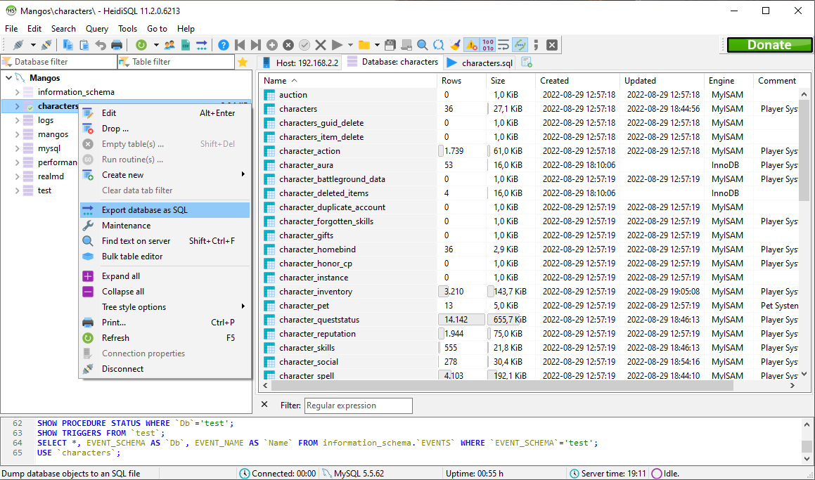Click the Save SQL floppy disk icon
This screenshot has height=480, width=815.
point(390,45)
